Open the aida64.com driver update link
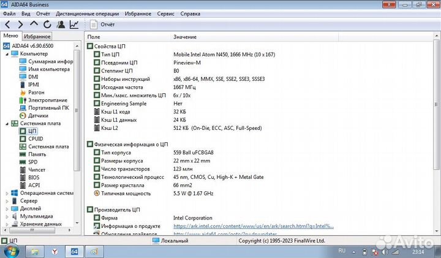Screen dimensions: 441x258 [x=225, y=234]
